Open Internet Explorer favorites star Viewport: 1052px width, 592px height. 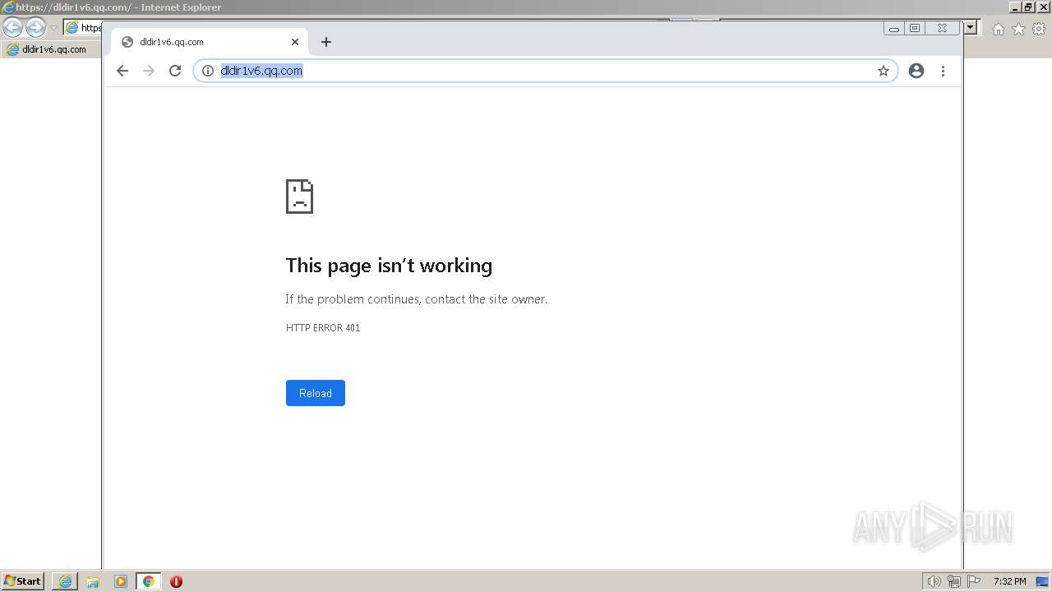point(1018,29)
